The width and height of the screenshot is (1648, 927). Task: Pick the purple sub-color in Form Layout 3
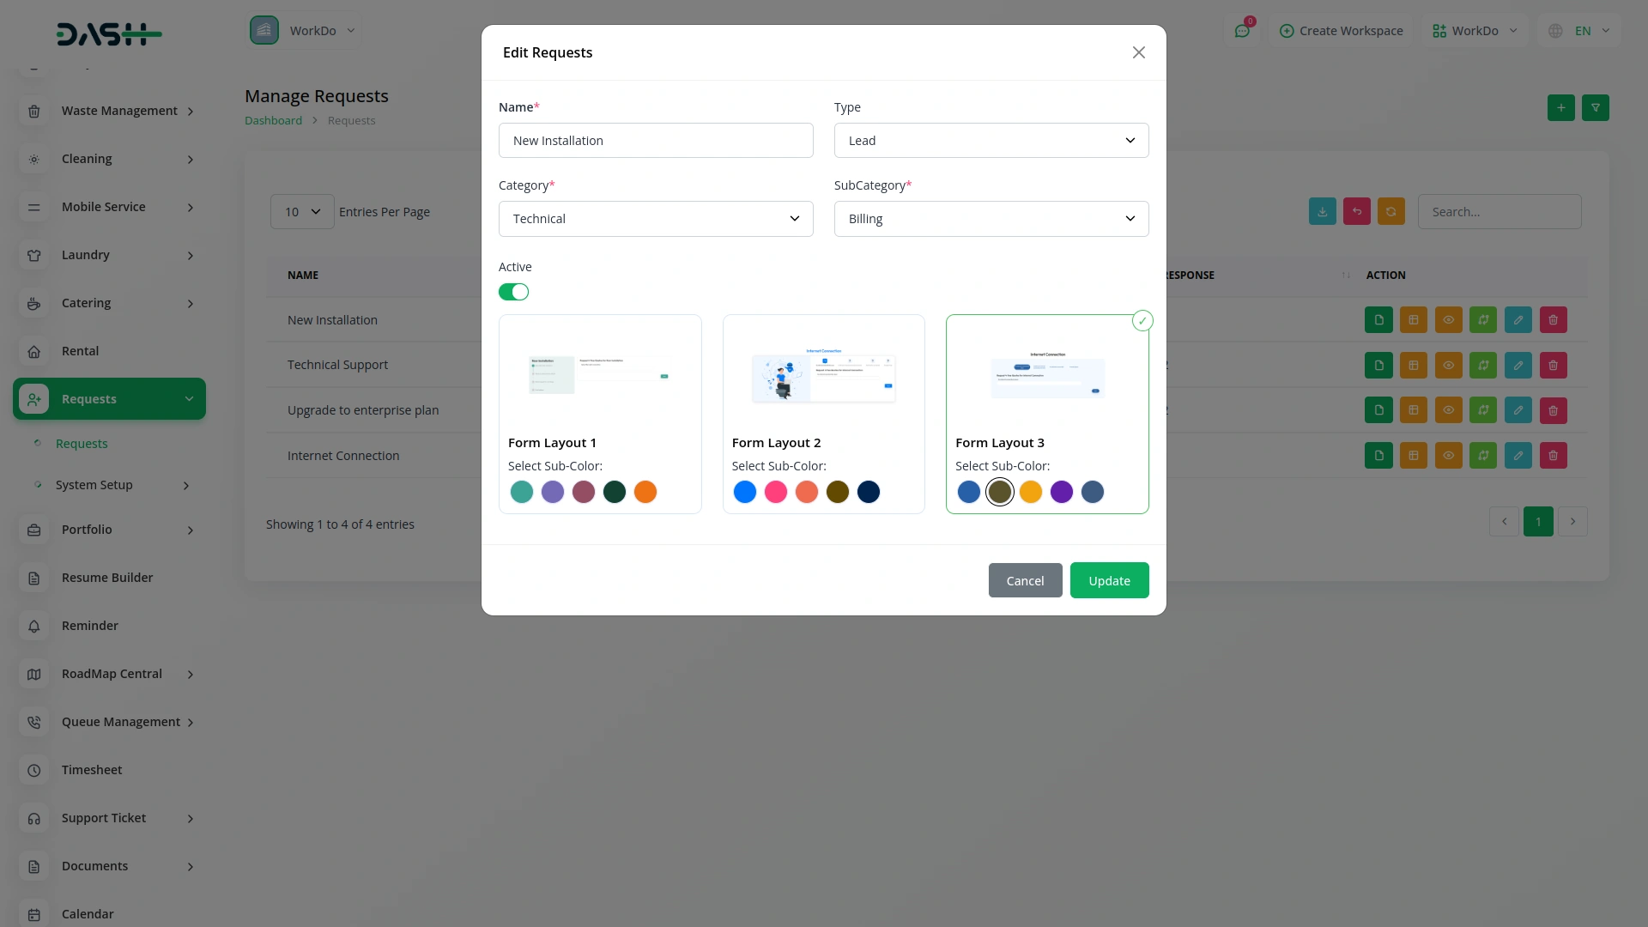tap(1061, 492)
